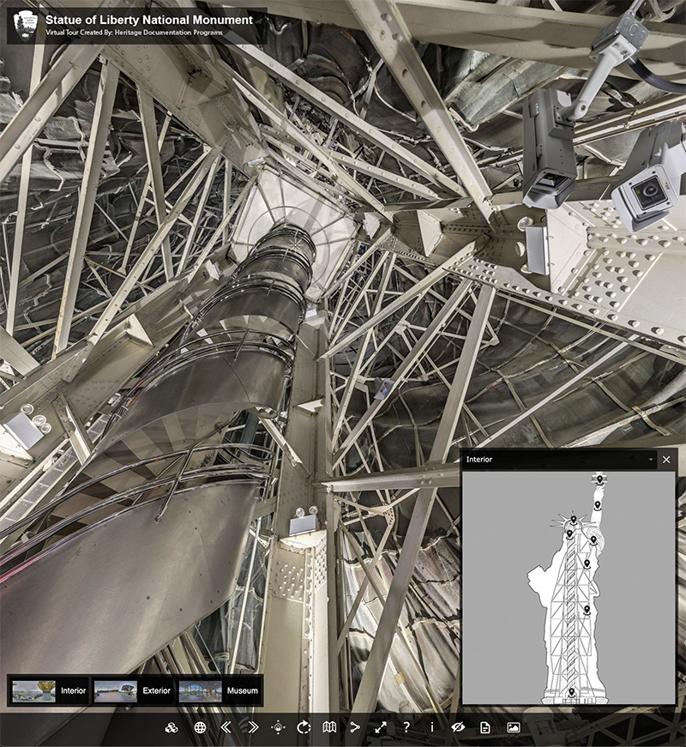Select the mid-body location marker on map
This screenshot has height=747, width=686.
(x=587, y=609)
